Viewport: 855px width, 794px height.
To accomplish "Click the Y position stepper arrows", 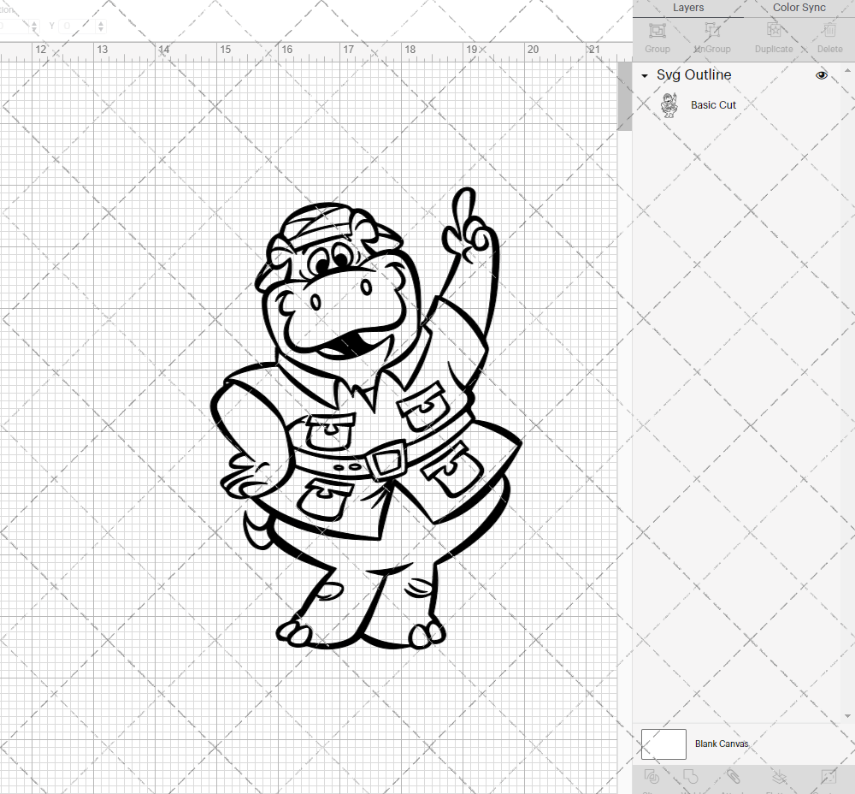I will (x=101, y=27).
